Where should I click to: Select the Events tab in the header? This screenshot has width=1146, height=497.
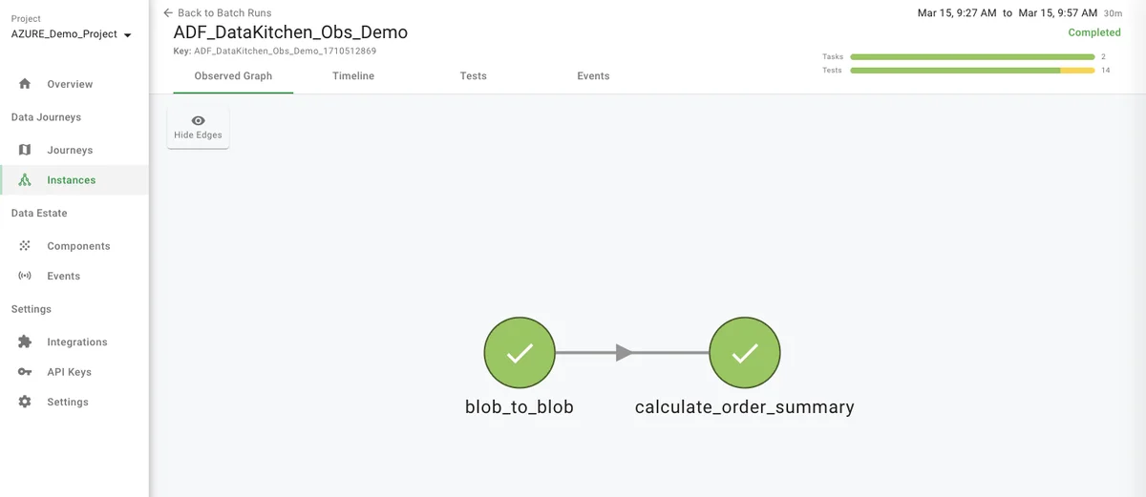click(593, 76)
